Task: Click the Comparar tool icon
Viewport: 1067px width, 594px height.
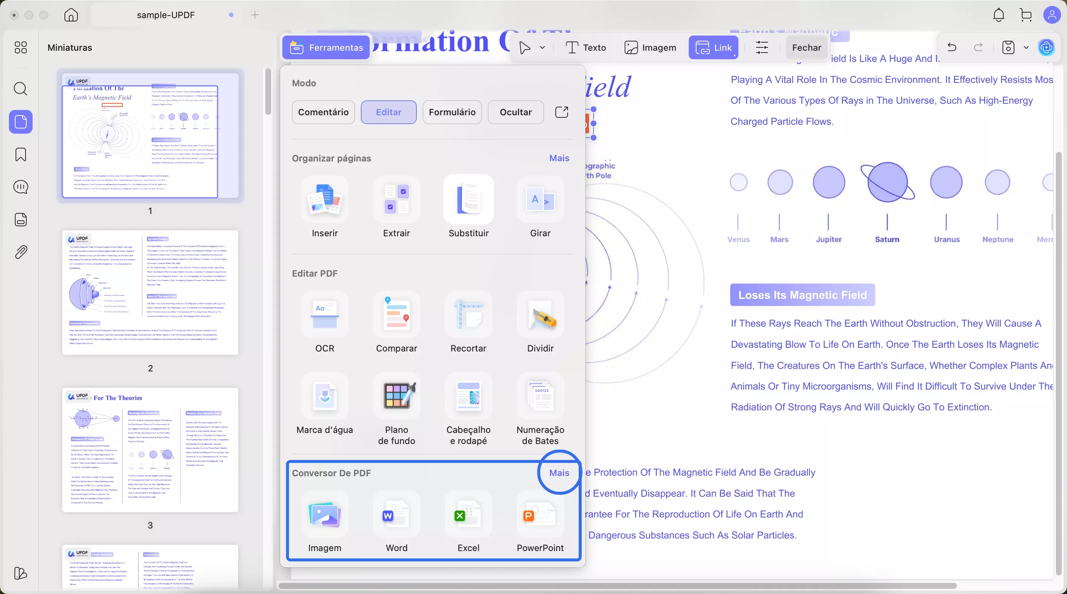Action: [396, 316]
